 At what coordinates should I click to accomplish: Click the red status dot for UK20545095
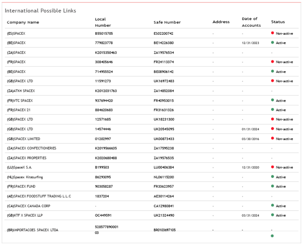click(273, 129)
